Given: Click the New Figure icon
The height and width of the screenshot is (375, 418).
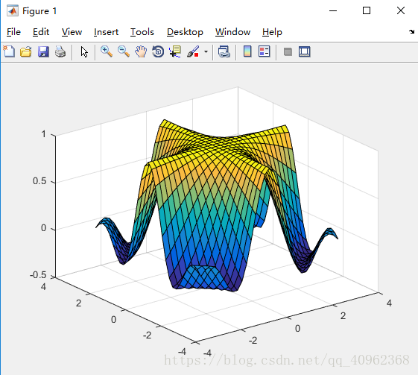Looking at the screenshot, I should (x=9, y=51).
